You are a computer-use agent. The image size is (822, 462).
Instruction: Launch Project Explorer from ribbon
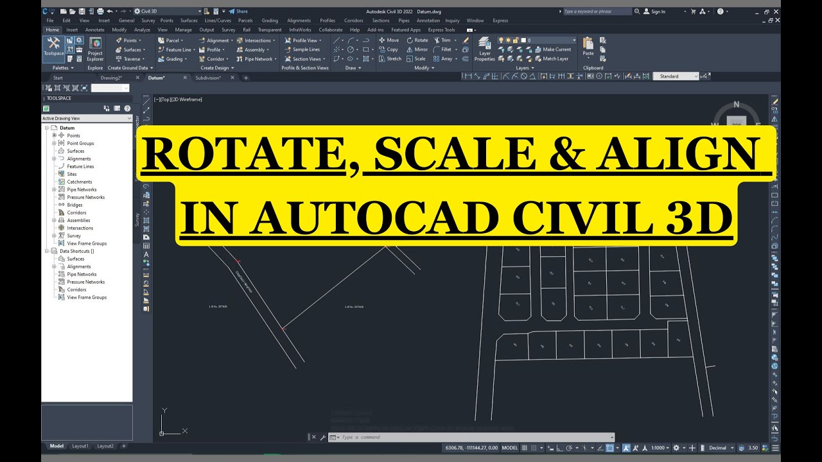(x=95, y=50)
